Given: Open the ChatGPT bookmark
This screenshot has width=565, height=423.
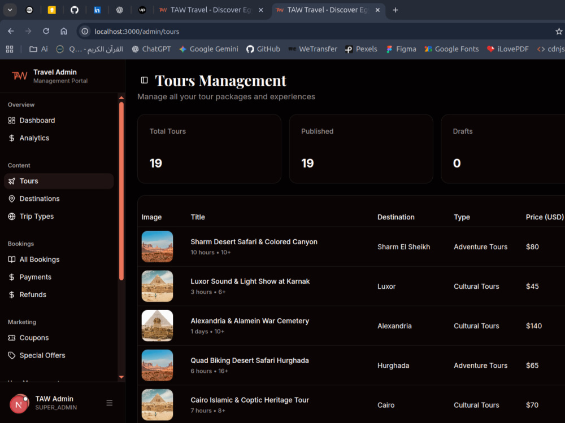Looking at the screenshot, I should coord(151,49).
